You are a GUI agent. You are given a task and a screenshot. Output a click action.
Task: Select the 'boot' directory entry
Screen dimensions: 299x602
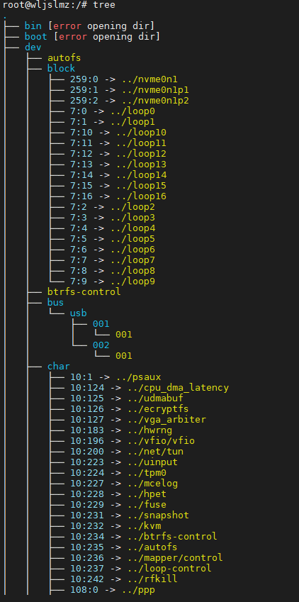point(35,37)
